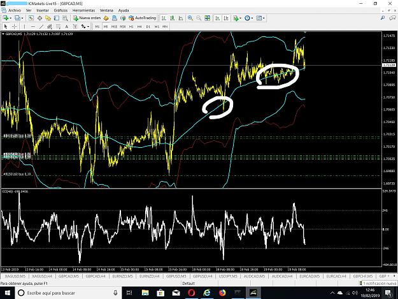Screen dimensions: 398x299
Task: Open the periodicity clock icon
Action: coord(247,18)
